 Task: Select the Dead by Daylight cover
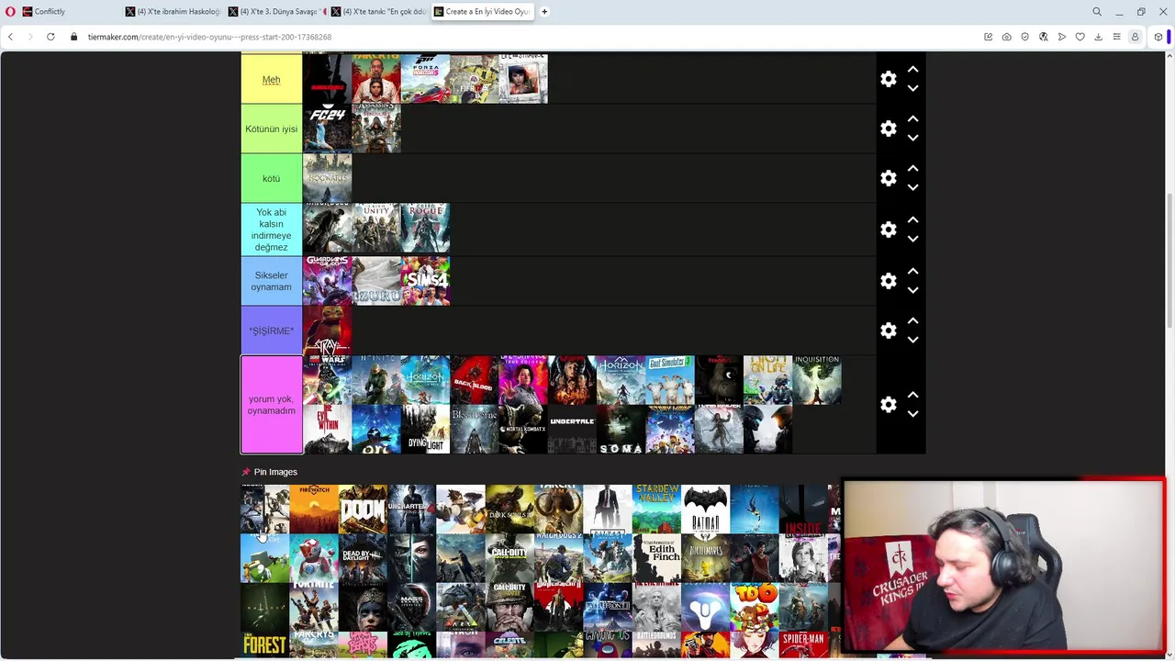tap(363, 558)
